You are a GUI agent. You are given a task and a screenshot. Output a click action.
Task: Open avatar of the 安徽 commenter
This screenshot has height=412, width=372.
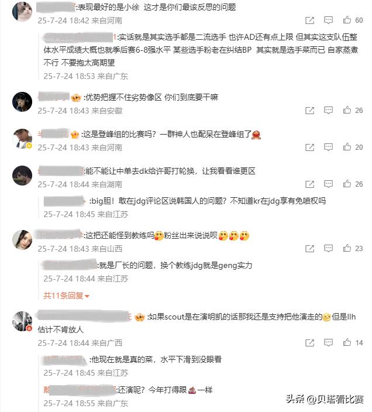pos(22,102)
